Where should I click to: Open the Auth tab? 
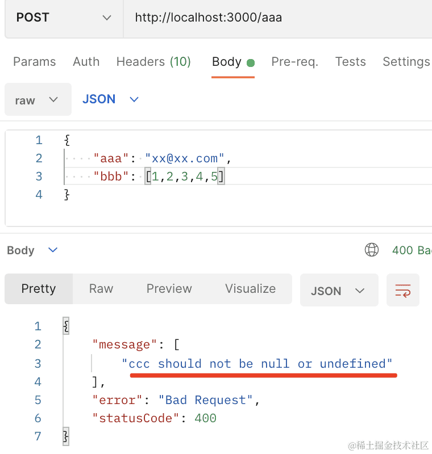pyautogui.click(x=86, y=62)
